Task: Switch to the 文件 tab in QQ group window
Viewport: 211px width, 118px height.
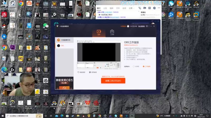Action: click(118, 8)
